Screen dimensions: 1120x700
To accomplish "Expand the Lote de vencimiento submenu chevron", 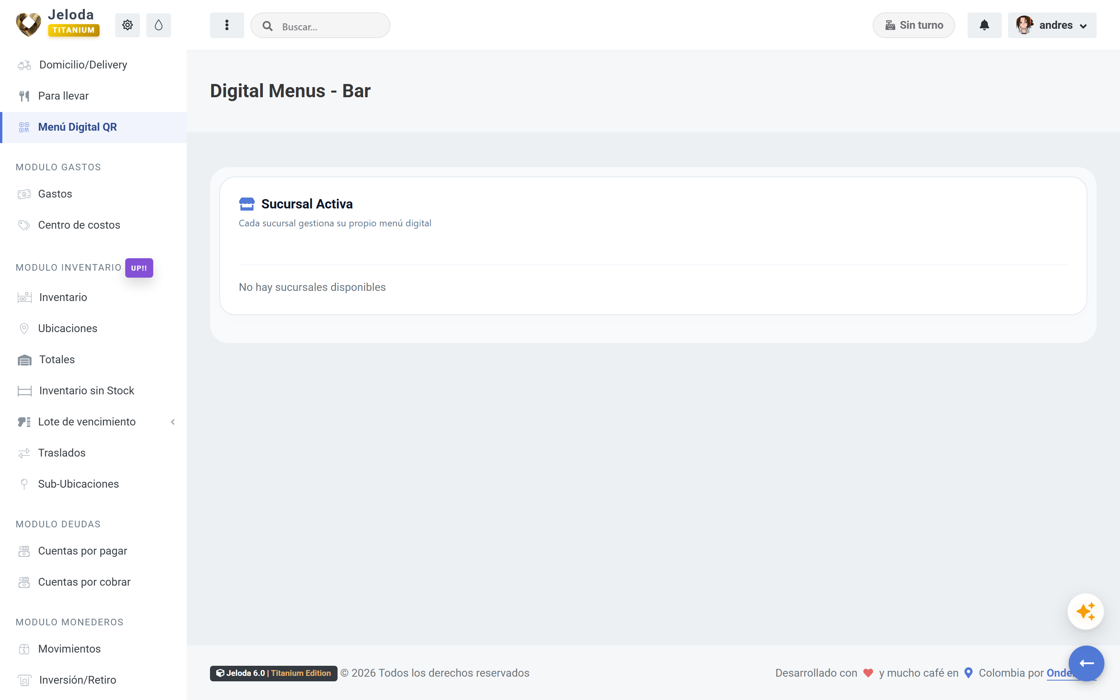I will pos(173,422).
